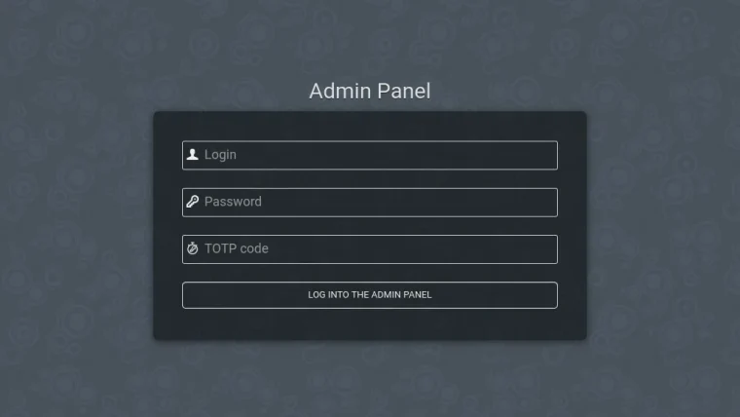Click the "TOTP code" placeholder text

236,248
